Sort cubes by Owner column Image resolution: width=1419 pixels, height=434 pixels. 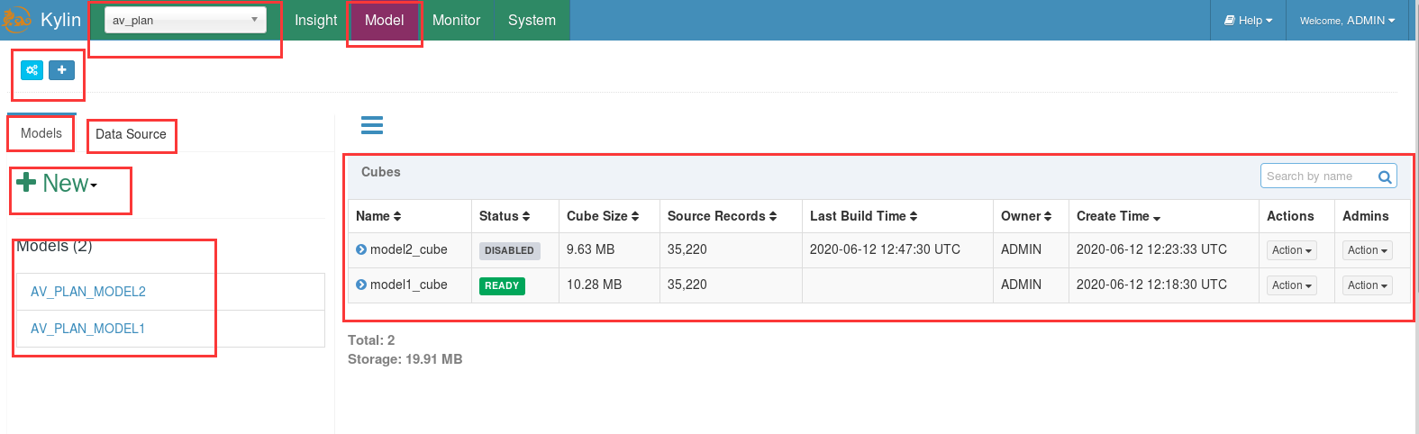coord(1026,216)
